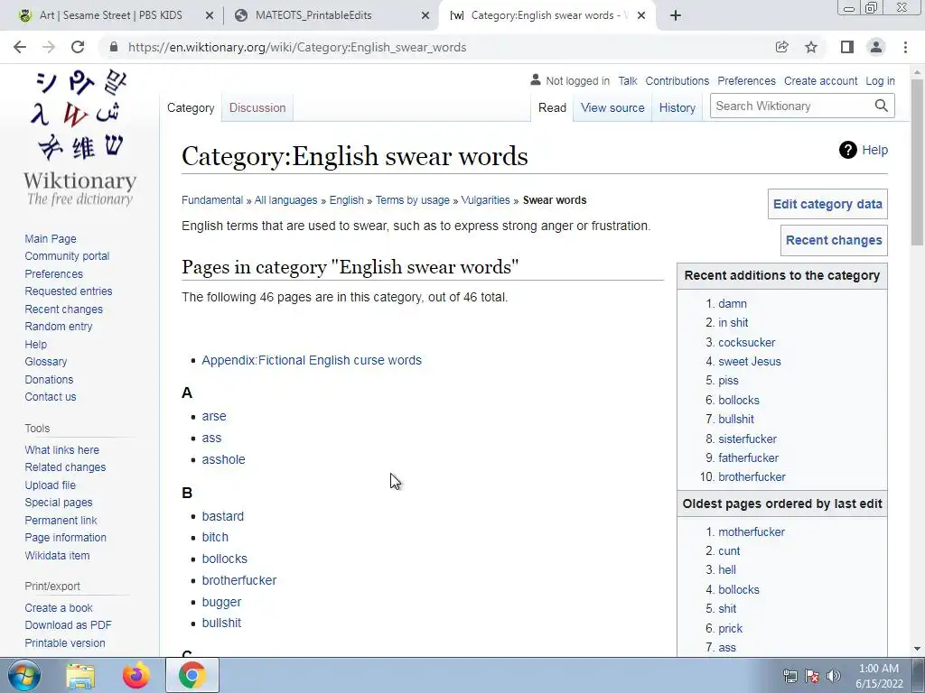Screen dimensions: 925x693
Task: Open the Random entry sidebar link
Action: click(x=59, y=327)
